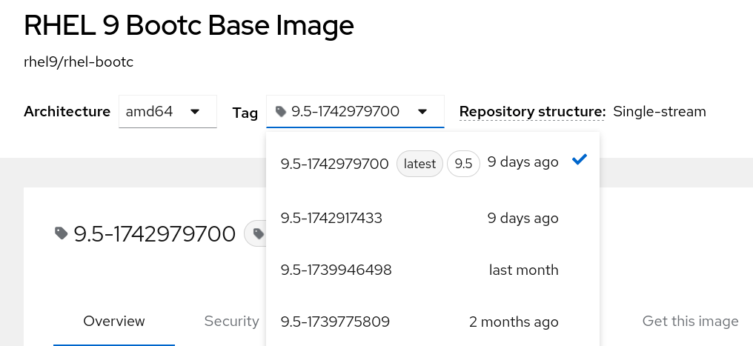Viewport: 753px width, 346px height.
Task: Choose tag 9.5-1739946498 from list
Action: (433, 270)
